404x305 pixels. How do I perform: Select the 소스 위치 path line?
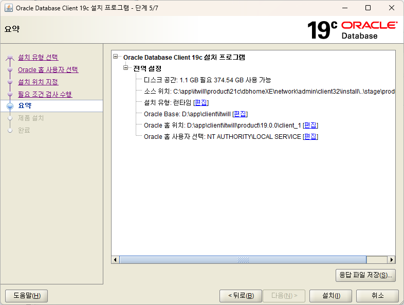tap(269, 91)
